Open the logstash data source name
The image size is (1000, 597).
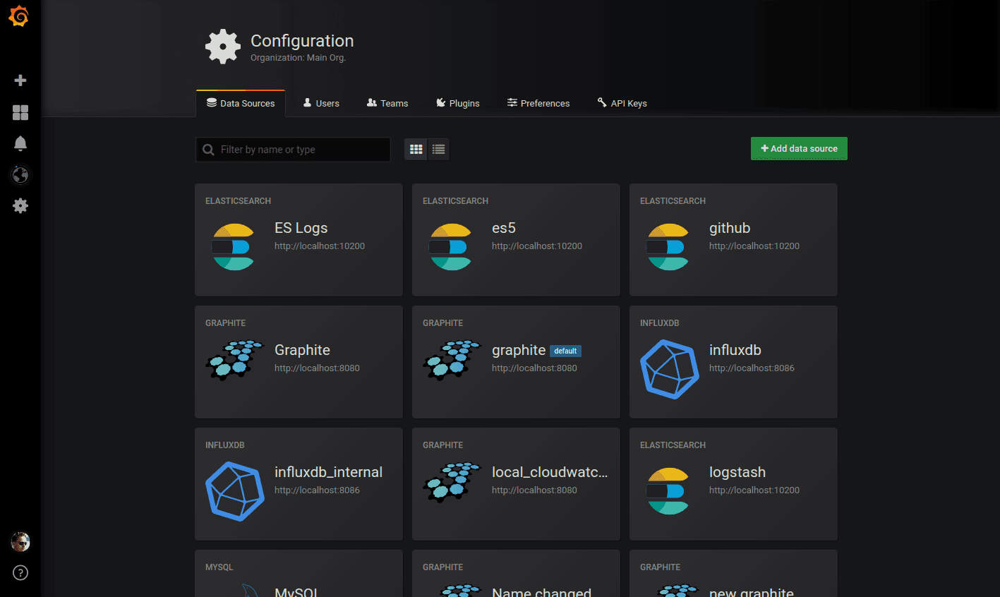tap(737, 472)
